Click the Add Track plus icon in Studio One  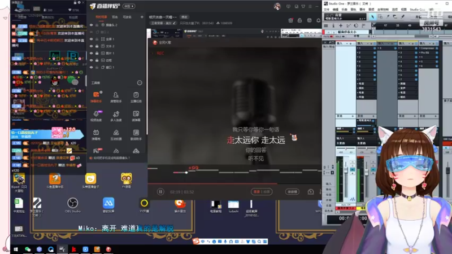coord(341,25)
